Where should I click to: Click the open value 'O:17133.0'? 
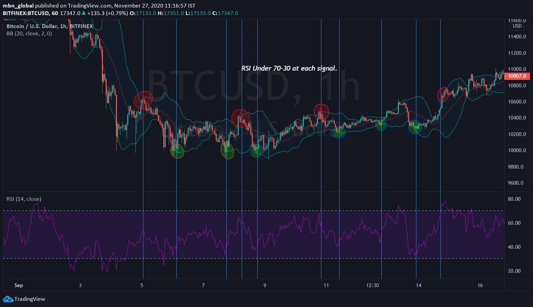tap(143, 13)
